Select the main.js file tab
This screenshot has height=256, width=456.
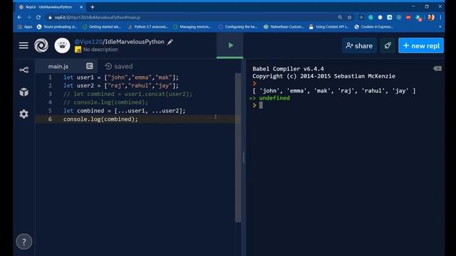(x=58, y=66)
